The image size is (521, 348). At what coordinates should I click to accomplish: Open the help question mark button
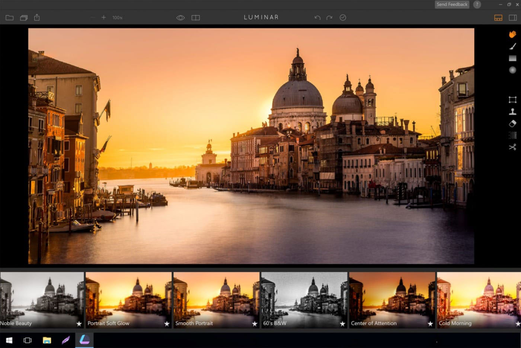coord(477,4)
